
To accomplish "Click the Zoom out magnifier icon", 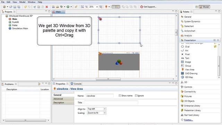I will (86, 7).
